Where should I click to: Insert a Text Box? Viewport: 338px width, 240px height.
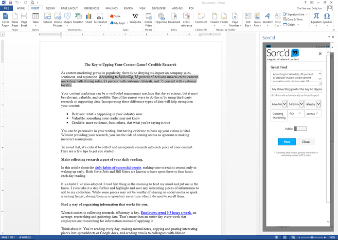(x=248, y=19)
